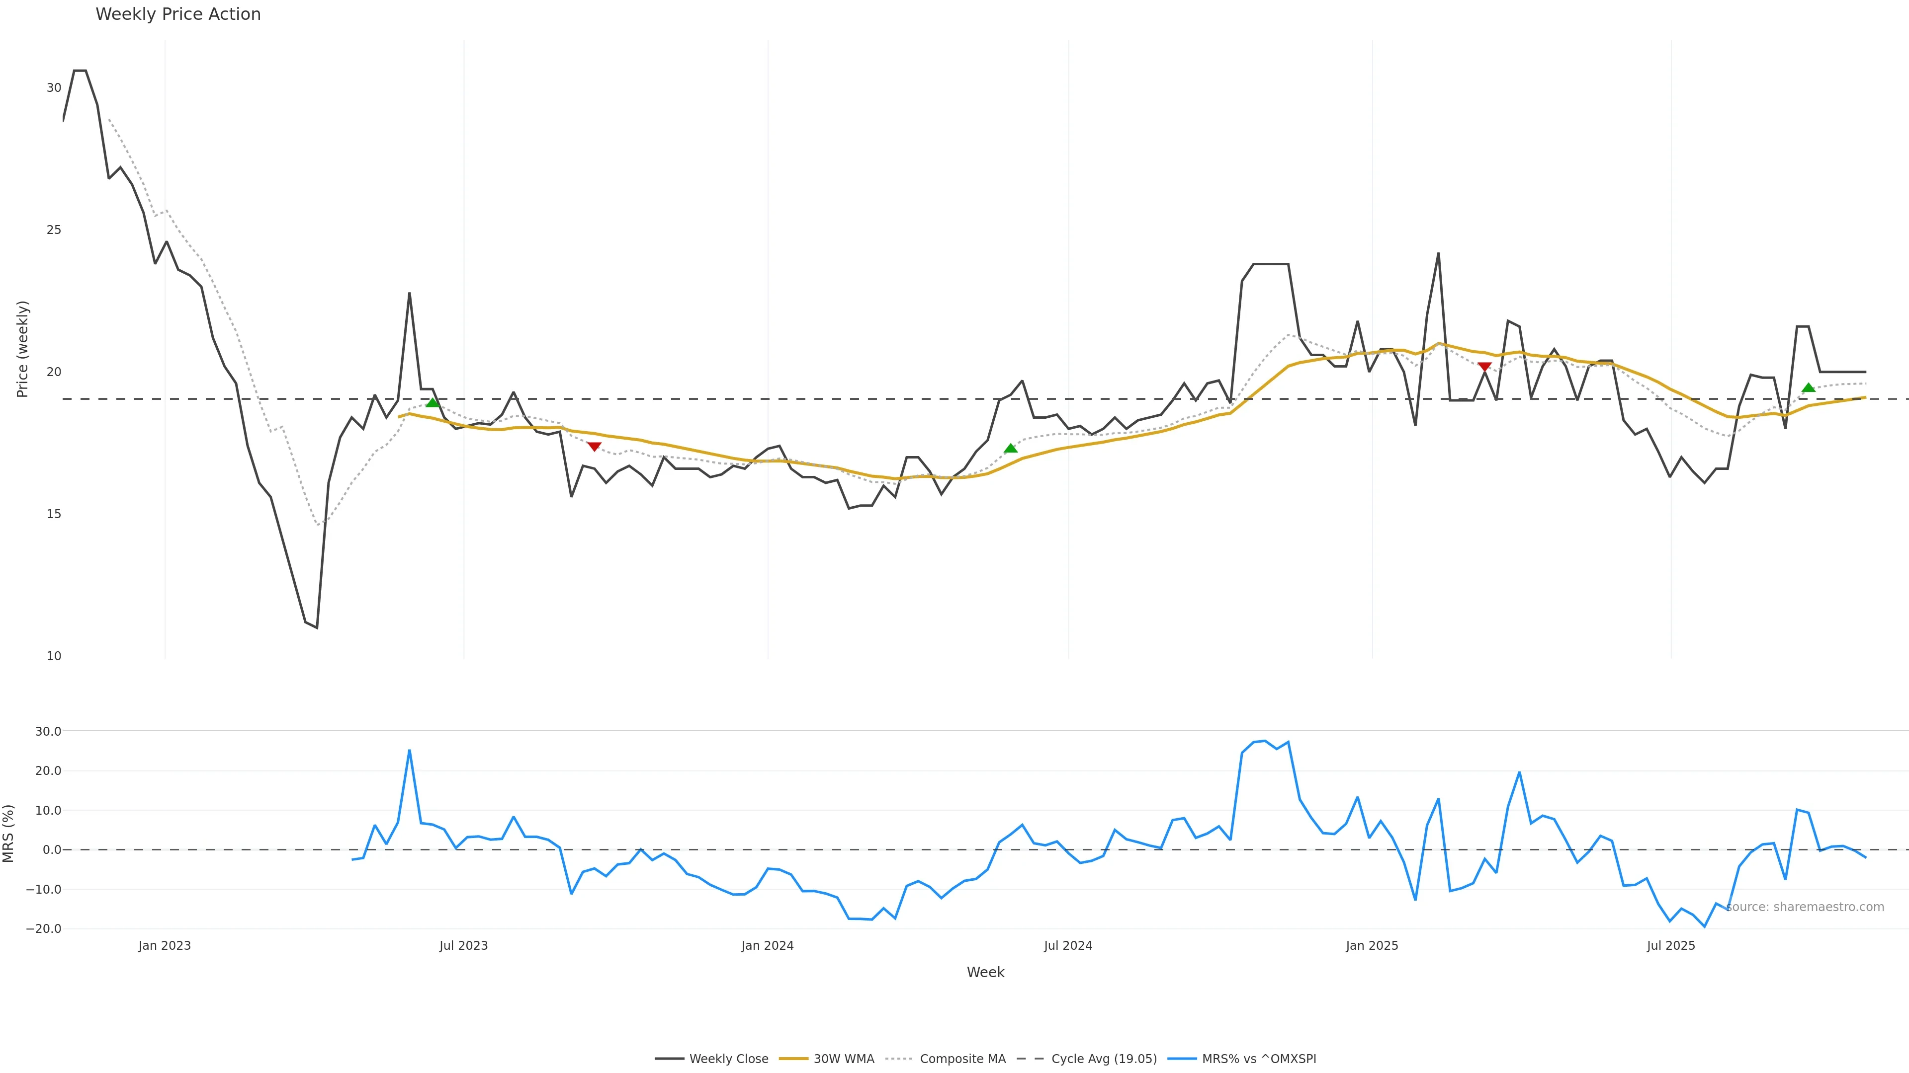Click the dotted gray swatch beside Composite MA
This screenshot has width=1909, height=1073.
899,1059
